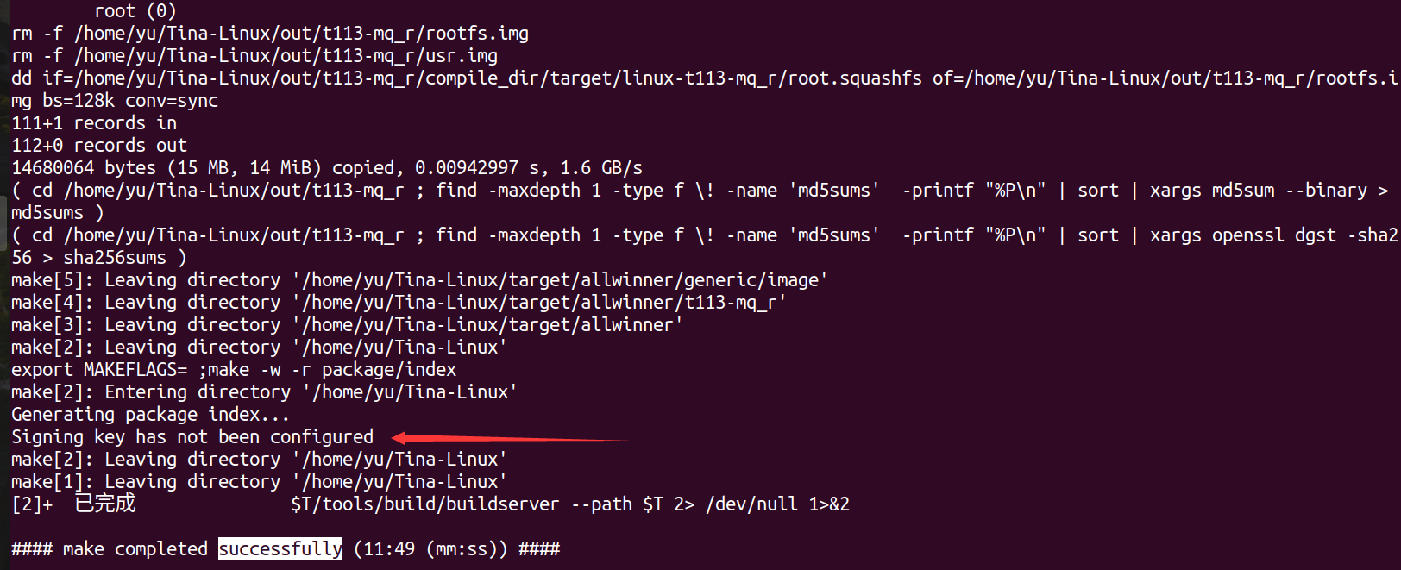The width and height of the screenshot is (1401, 570).
Task: Click the 14680064 bytes copied line
Action: pos(327,168)
